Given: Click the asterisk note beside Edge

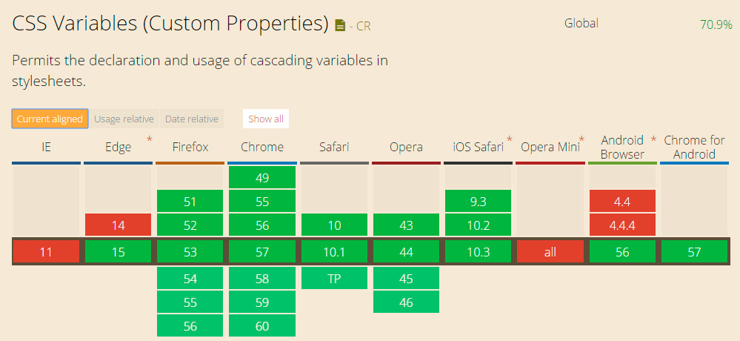Looking at the screenshot, I should (x=150, y=139).
